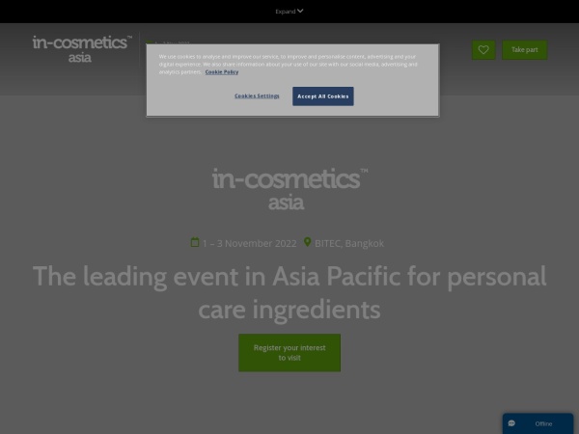
Task: Expand the top black bar
Action: click(289, 11)
